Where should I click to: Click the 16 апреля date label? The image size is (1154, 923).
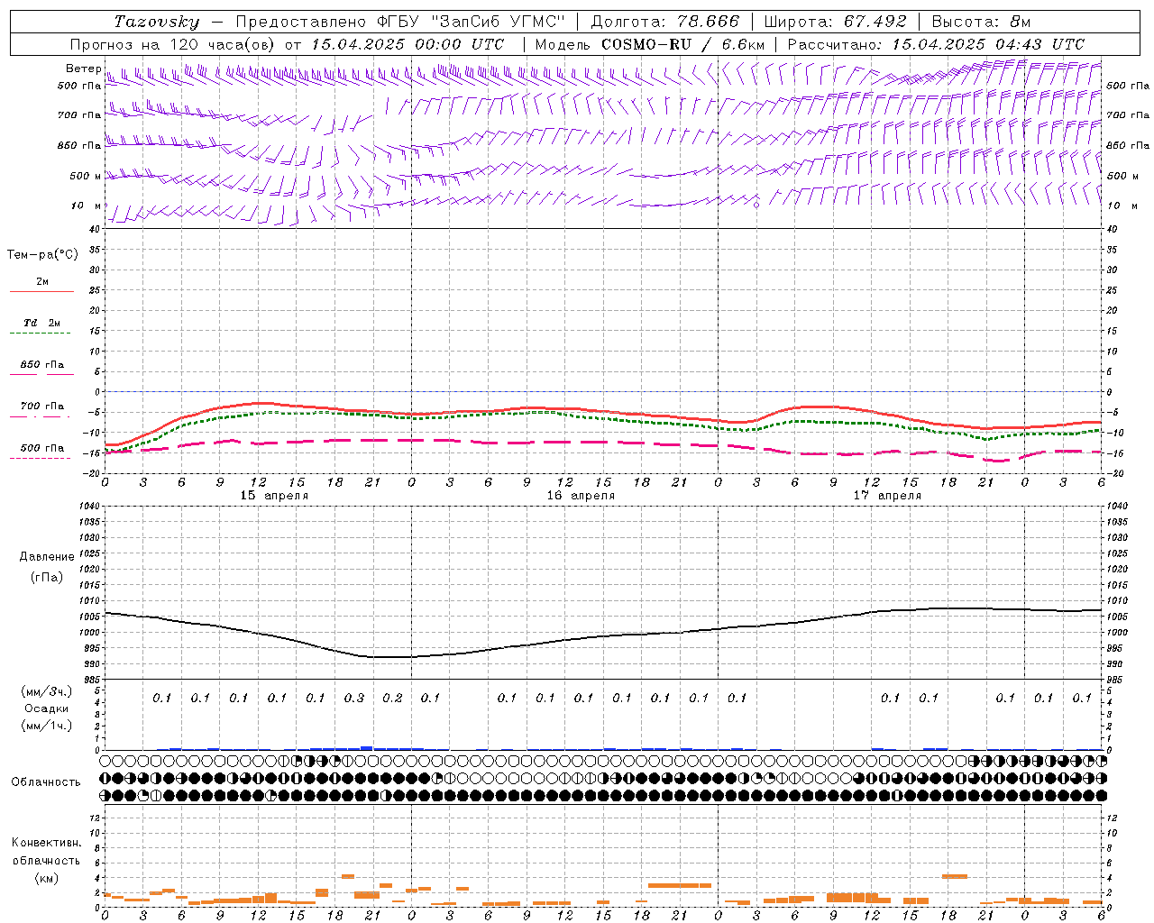click(x=581, y=496)
